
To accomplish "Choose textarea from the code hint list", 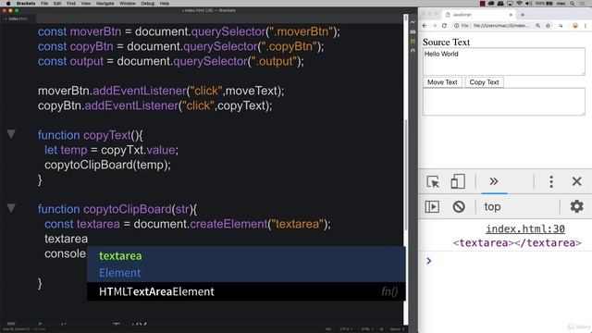I will (246, 256).
